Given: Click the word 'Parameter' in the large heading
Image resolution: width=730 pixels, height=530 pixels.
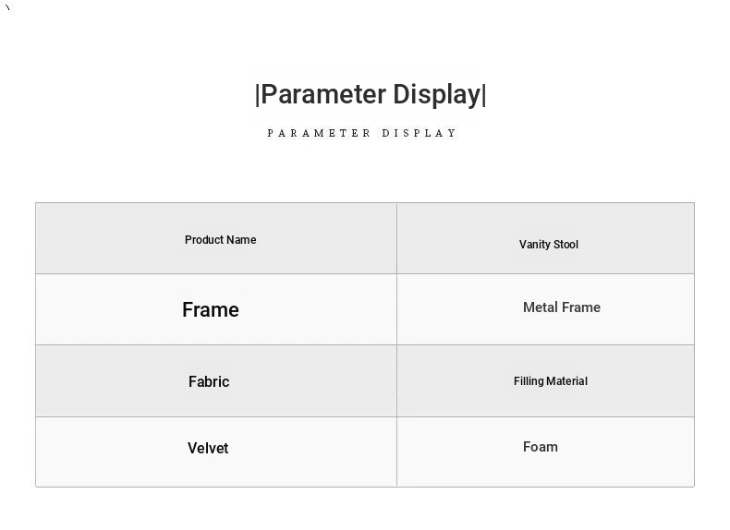Looking at the screenshot, I should [323, 94].
